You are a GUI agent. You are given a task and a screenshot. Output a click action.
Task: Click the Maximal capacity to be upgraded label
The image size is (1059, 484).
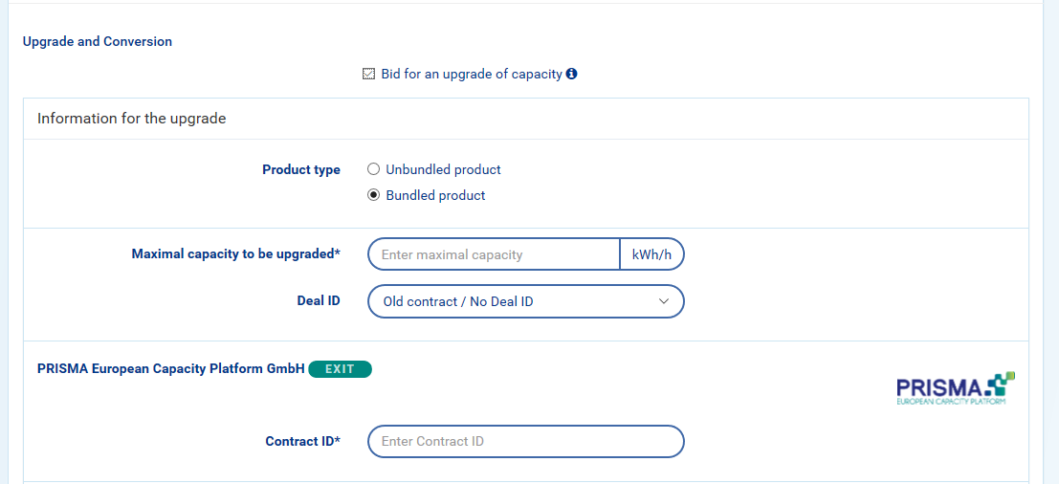tap(236, 254)
